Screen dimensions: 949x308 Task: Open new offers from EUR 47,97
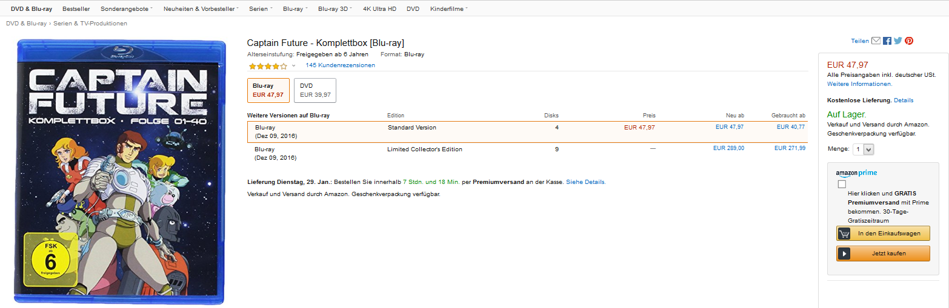(730, 127)
